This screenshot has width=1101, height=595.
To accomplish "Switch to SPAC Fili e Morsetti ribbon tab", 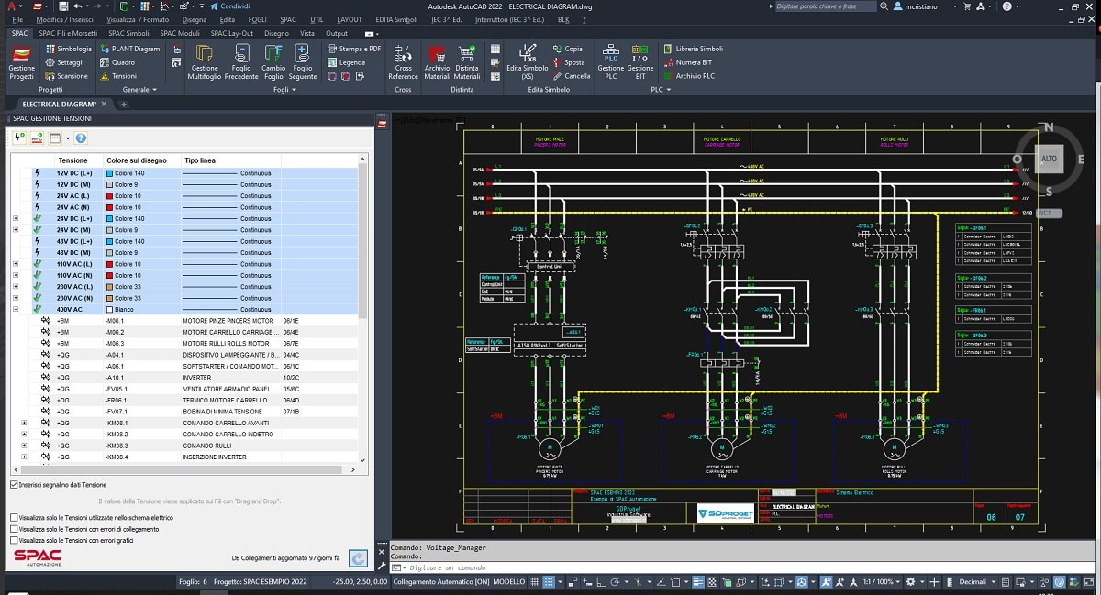I will tap(70, 33).
